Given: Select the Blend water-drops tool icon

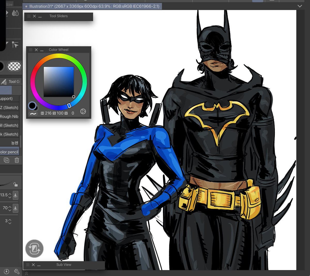Looking at the screenshot, I should (x=16, y=13).
